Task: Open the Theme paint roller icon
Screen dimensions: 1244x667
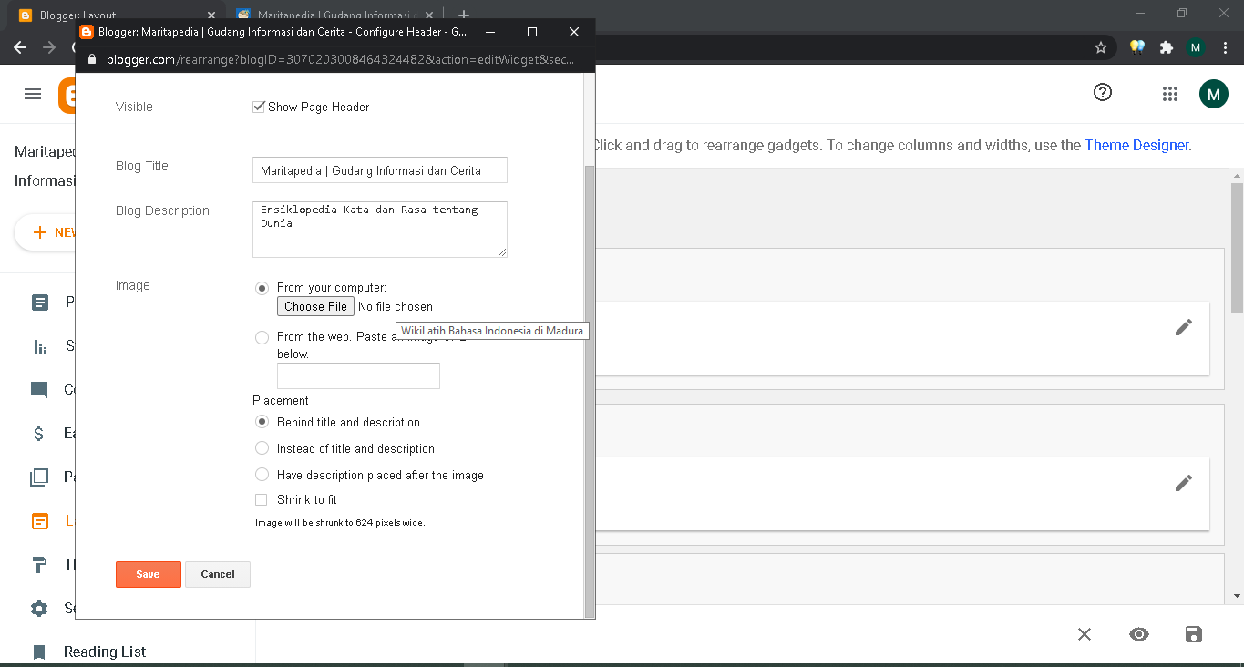Action: point(40,565)
